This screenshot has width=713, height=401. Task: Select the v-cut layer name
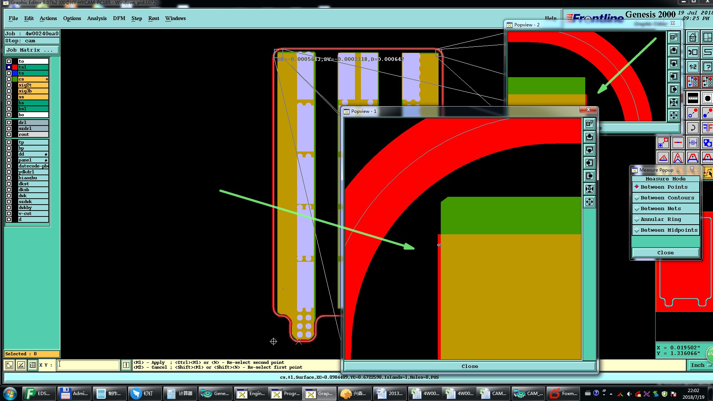tap(33, 213)
